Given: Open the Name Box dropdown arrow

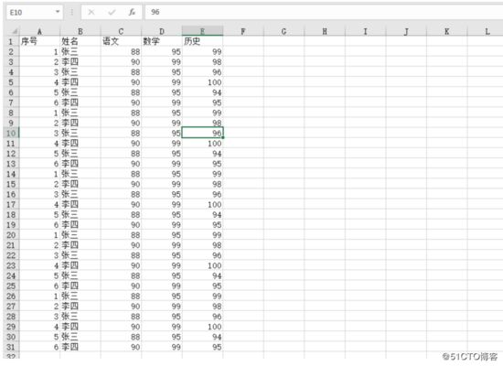Looking at the screenshot, I should (x=58, y=12).
